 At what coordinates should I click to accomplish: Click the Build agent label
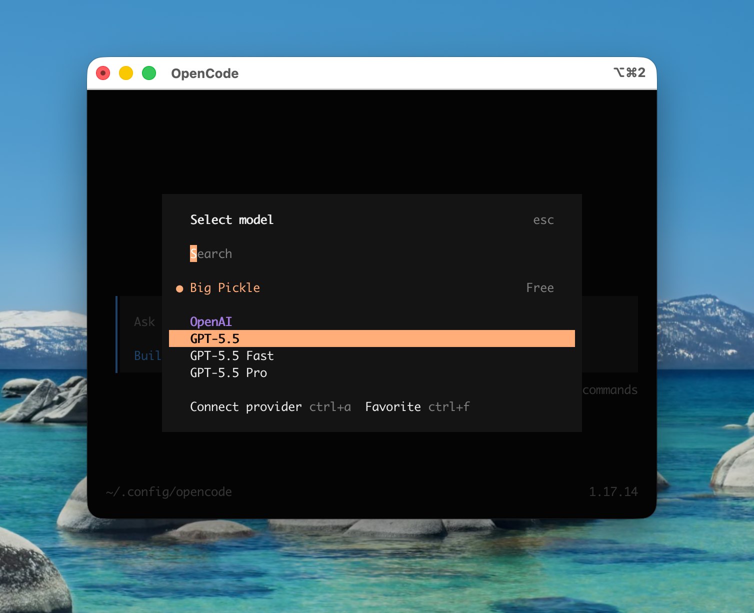(147, 355)
